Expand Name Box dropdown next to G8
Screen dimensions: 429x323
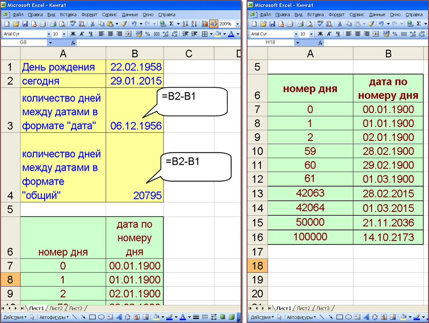click(x=50, y=43)
